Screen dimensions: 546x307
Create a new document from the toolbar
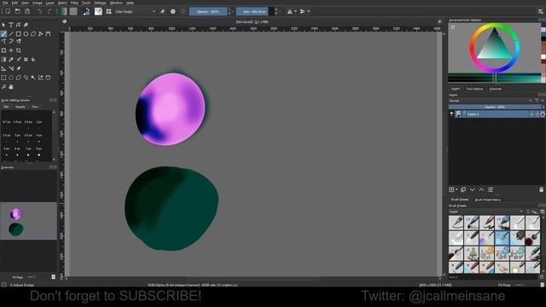8,11
